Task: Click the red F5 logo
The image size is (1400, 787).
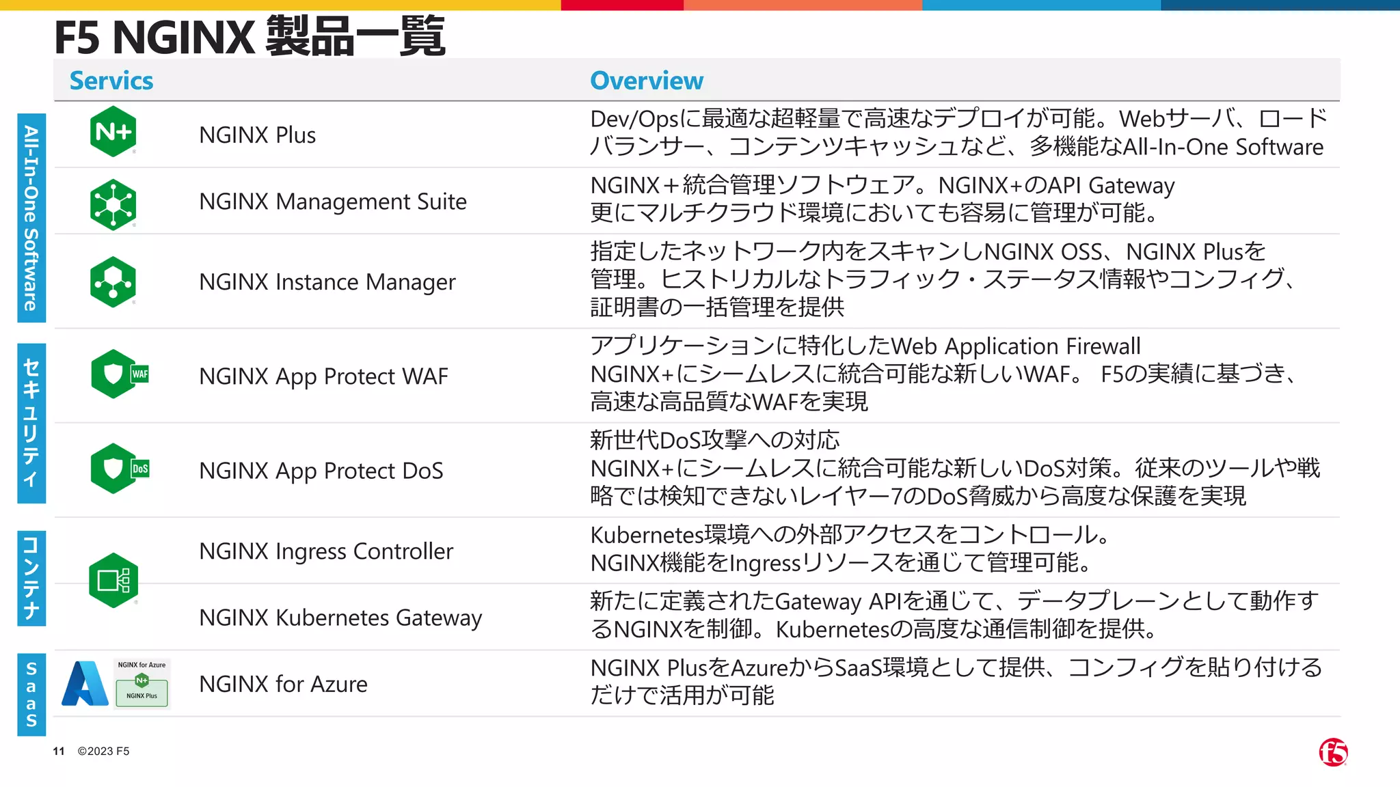Action: click(1333, 752)
